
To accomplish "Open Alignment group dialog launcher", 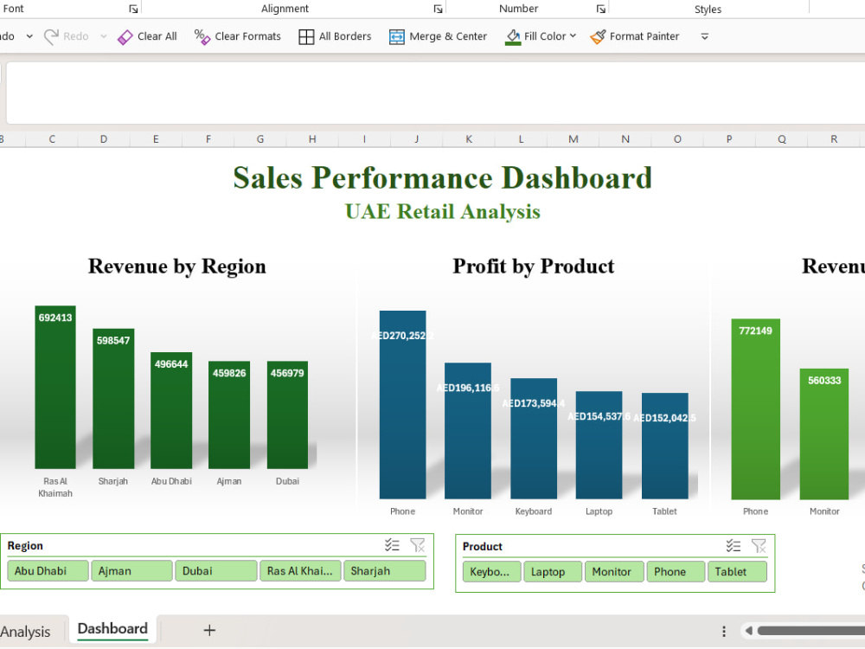I will coord(438,9).
